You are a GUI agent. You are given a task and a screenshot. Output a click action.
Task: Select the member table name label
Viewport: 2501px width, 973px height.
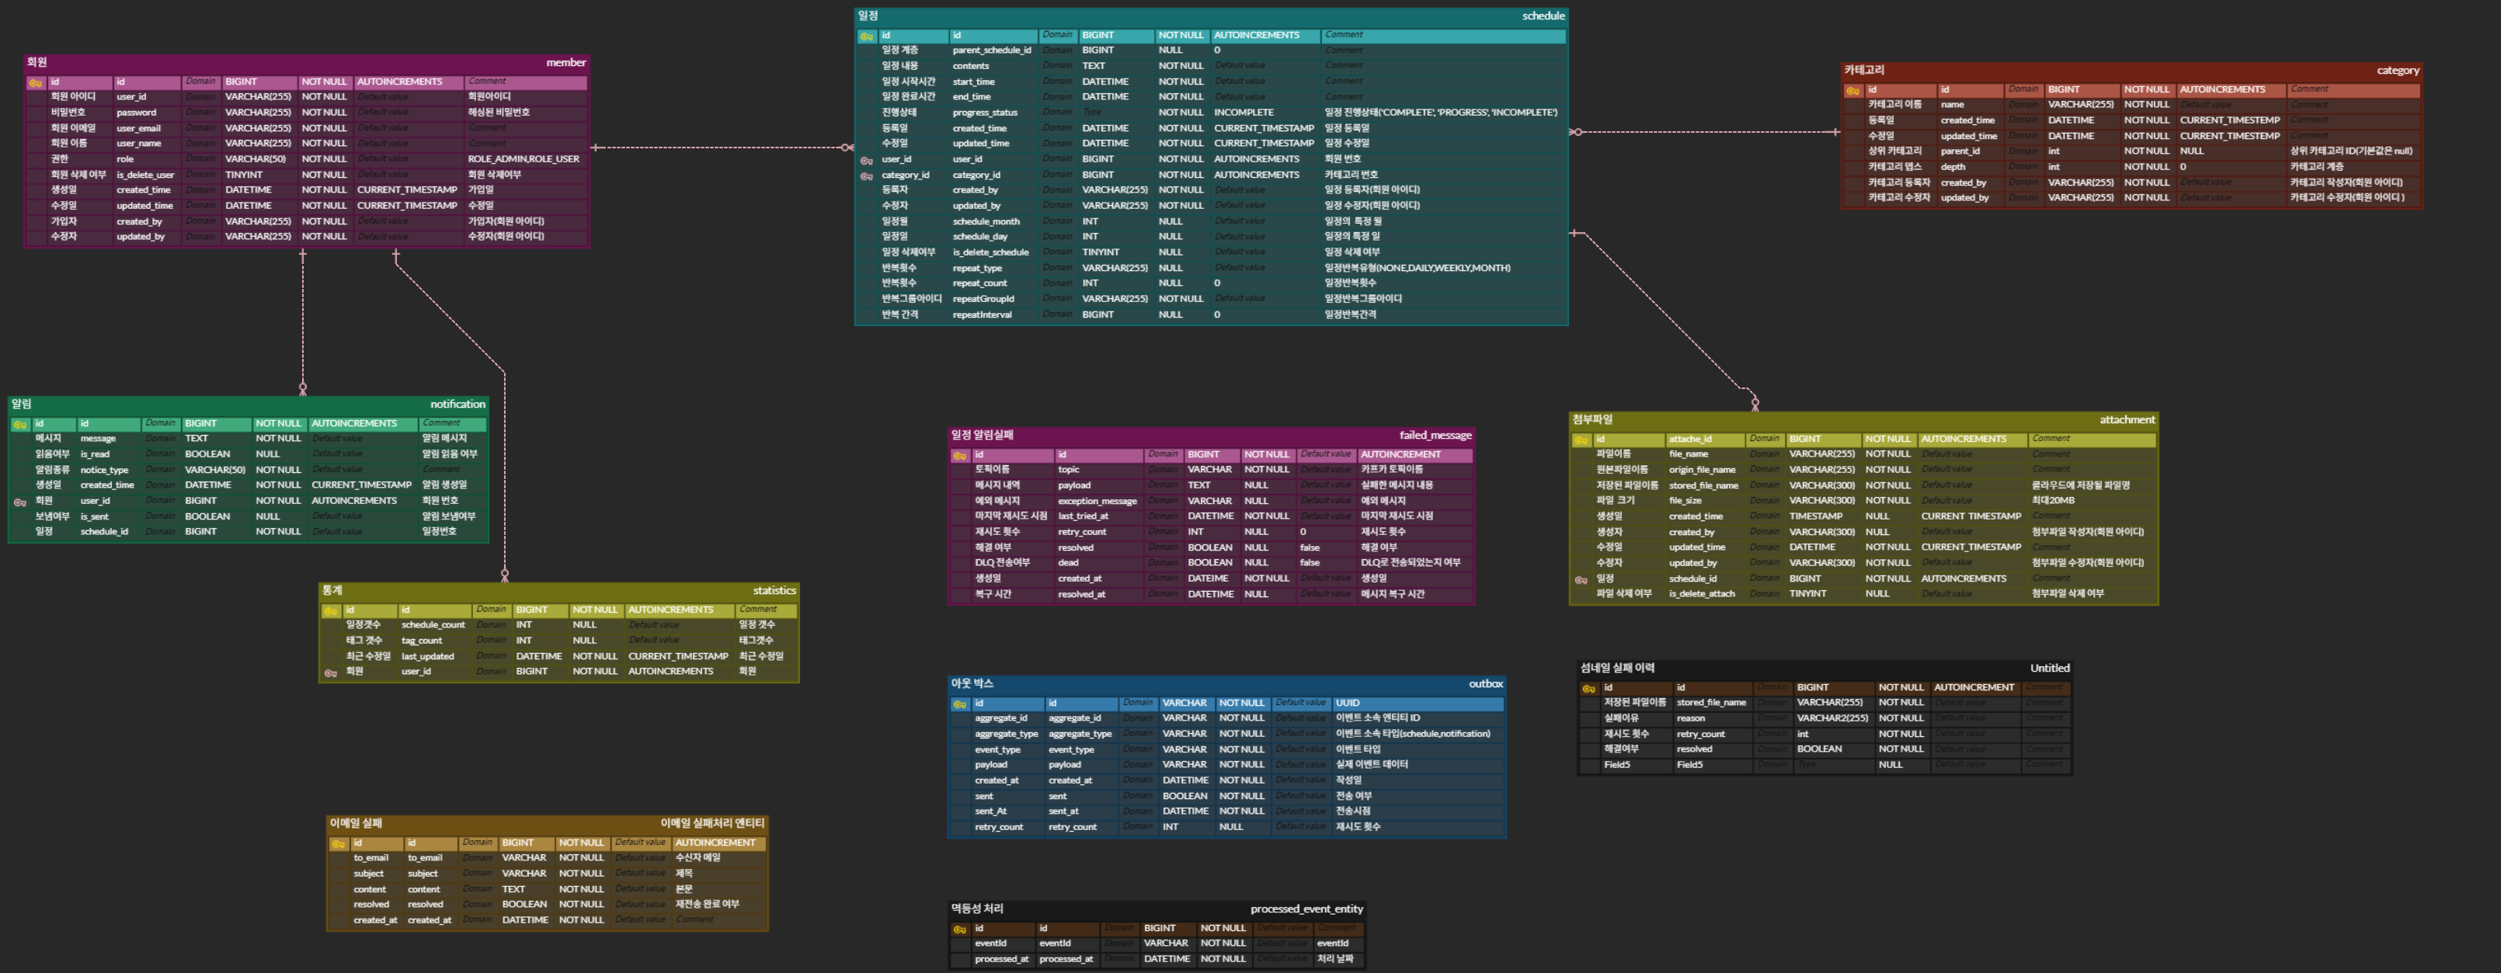coord(565,62)
